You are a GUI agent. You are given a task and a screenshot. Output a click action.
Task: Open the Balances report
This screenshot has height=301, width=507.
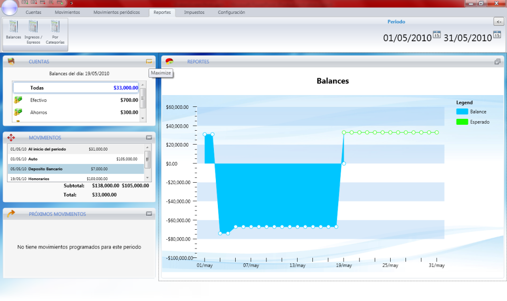[x=13, y=31]
